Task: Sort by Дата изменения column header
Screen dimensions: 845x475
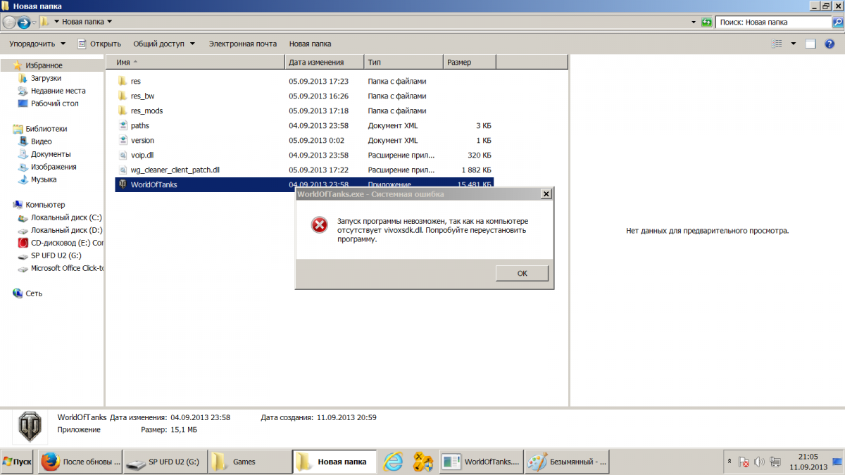Action: [x=325, y=63]
